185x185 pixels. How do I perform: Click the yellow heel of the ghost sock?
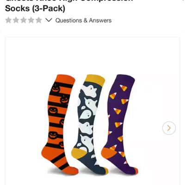point(79,153)
